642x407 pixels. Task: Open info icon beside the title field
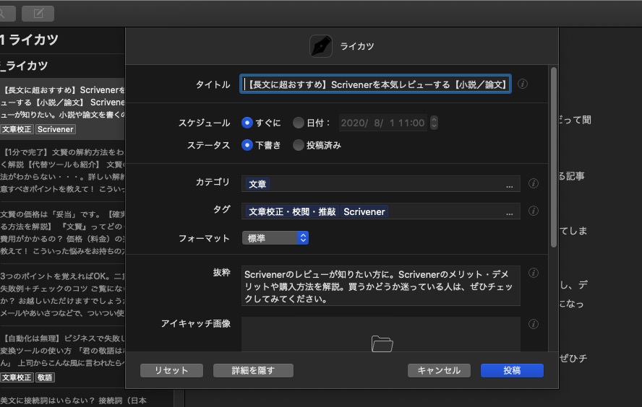(523, 84)
